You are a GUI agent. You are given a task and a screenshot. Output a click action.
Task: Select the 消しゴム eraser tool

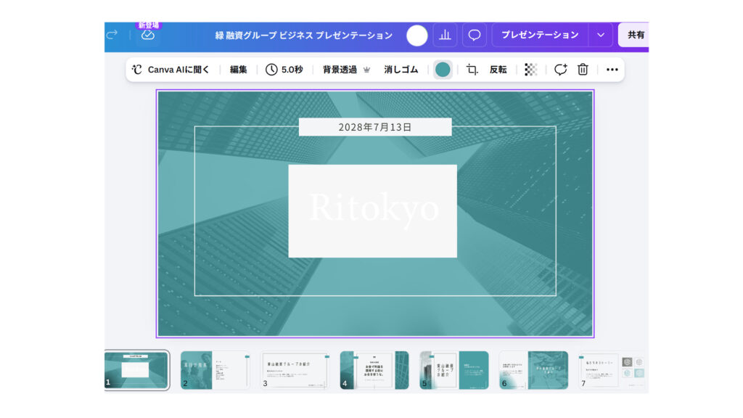(x=401, y=70)
